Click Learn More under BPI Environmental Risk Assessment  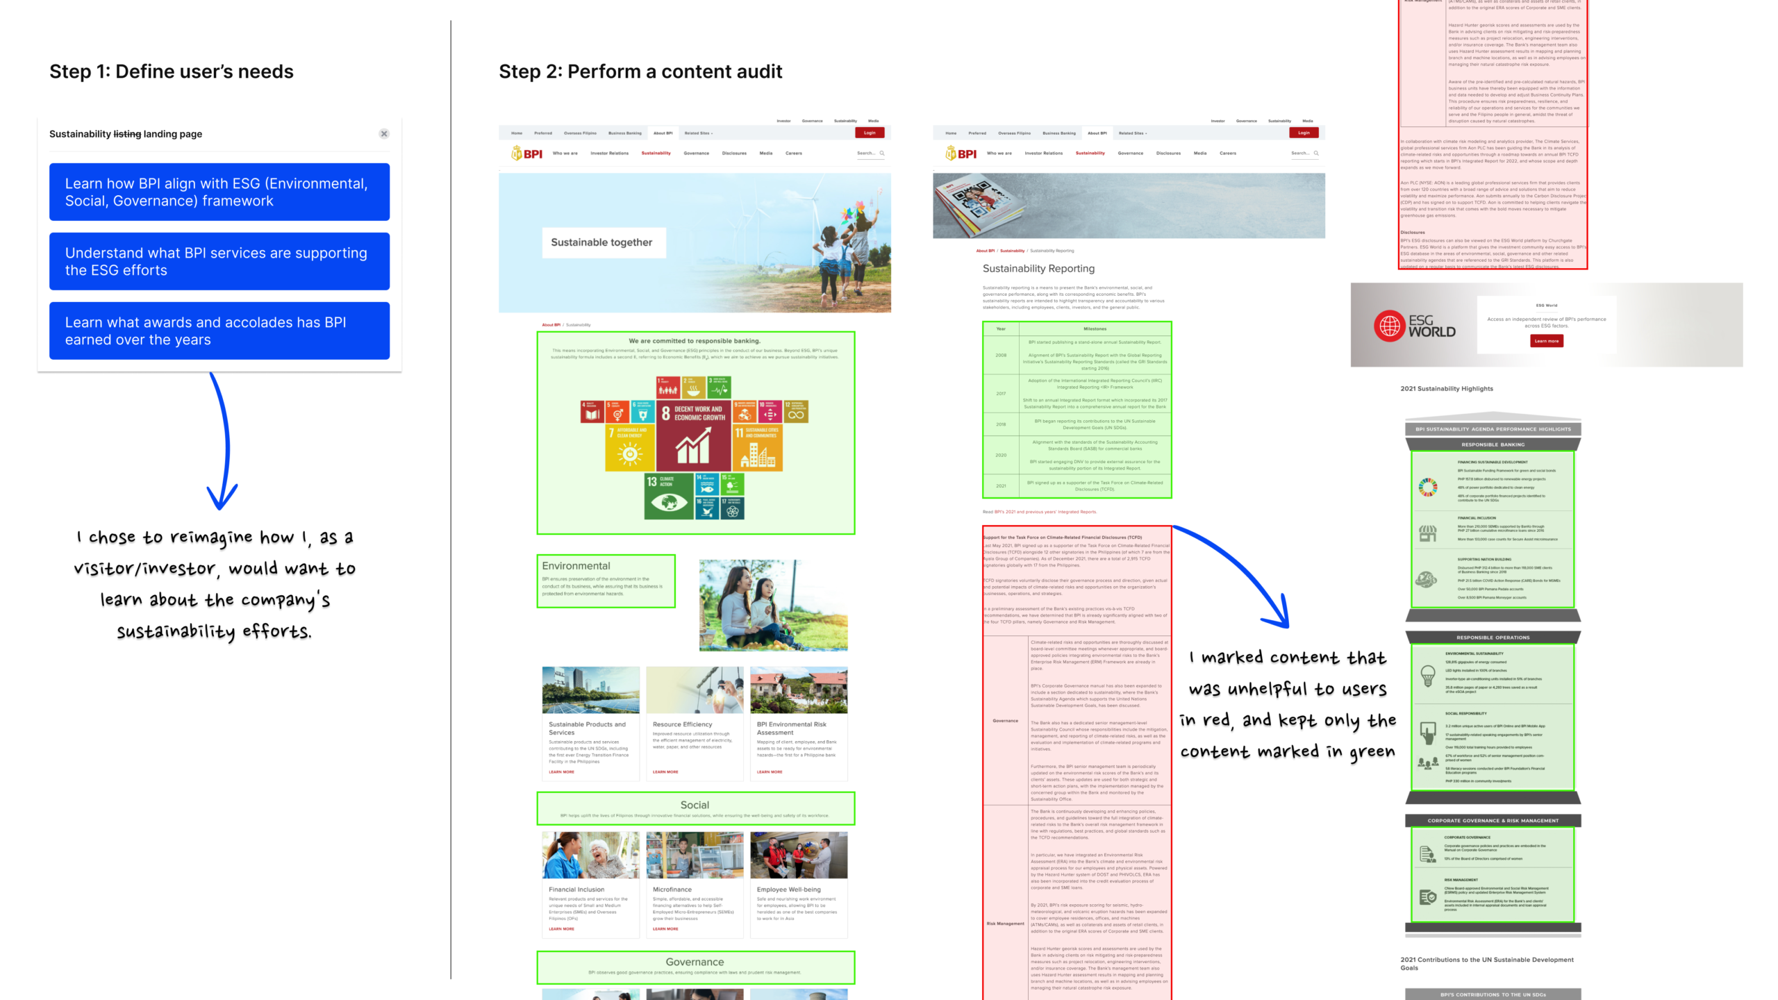coord(770,772)
